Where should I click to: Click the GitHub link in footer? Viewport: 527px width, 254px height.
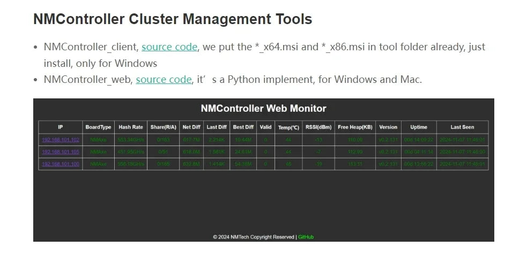(x=306, y=237)
